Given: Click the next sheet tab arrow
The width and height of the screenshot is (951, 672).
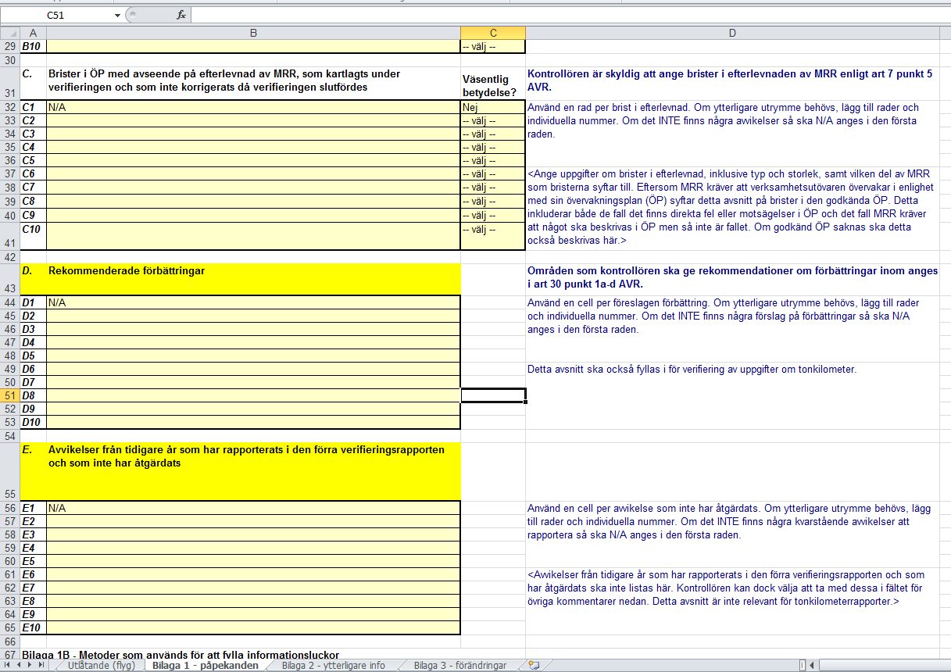Looking at the screenshot, I should pos(30,666).
